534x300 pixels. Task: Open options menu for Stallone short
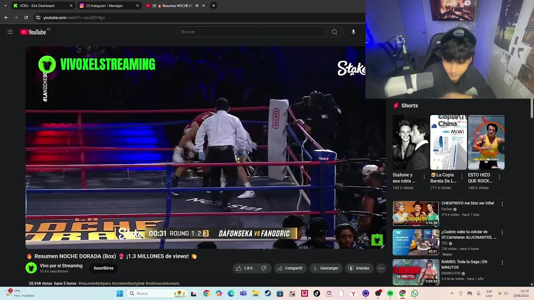coord(424,177)
